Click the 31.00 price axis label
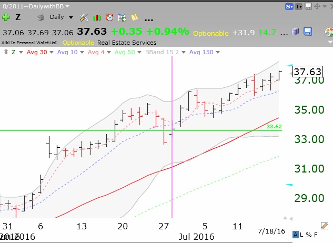Screen dimensions: 333x243 pyautogui.click(x=309, y=169)
